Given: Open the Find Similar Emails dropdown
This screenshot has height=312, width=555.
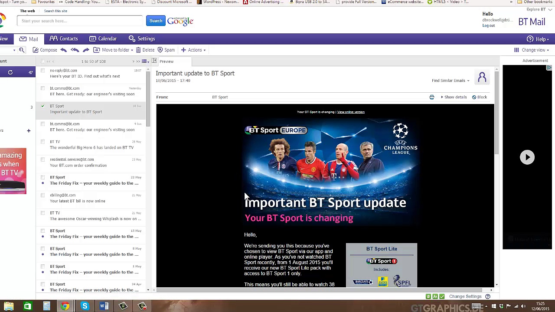Looking at the screenshot, I should (x=450, y=81).
